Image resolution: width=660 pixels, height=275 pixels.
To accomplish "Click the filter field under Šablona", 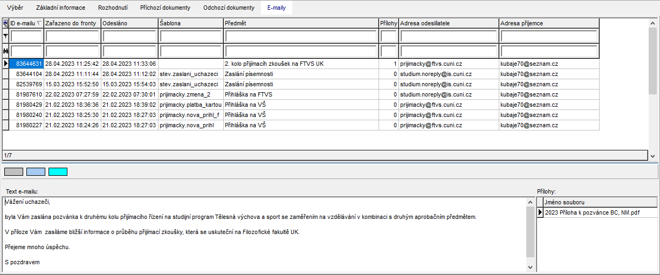I will pos(190,36).
